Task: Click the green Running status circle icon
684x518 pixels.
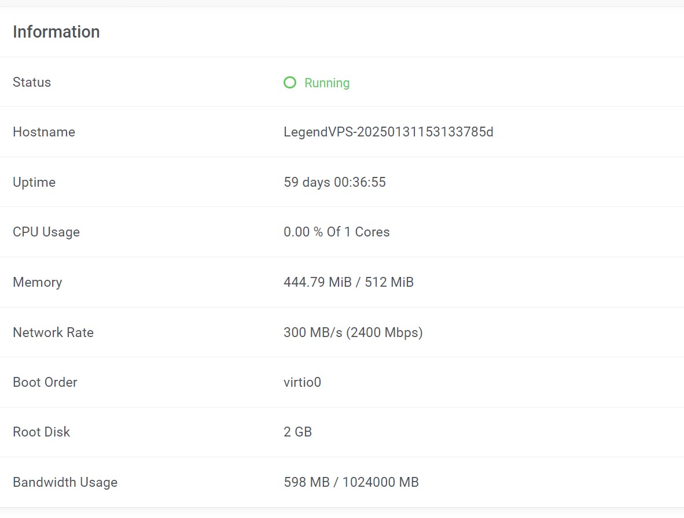Action: click(290, 82)
